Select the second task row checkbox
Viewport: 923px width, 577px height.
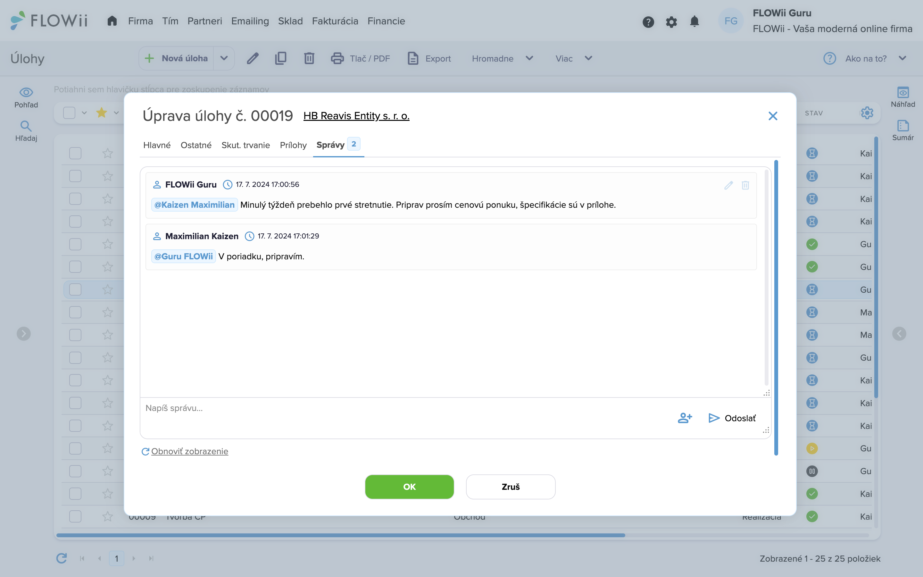click(75, 176)
